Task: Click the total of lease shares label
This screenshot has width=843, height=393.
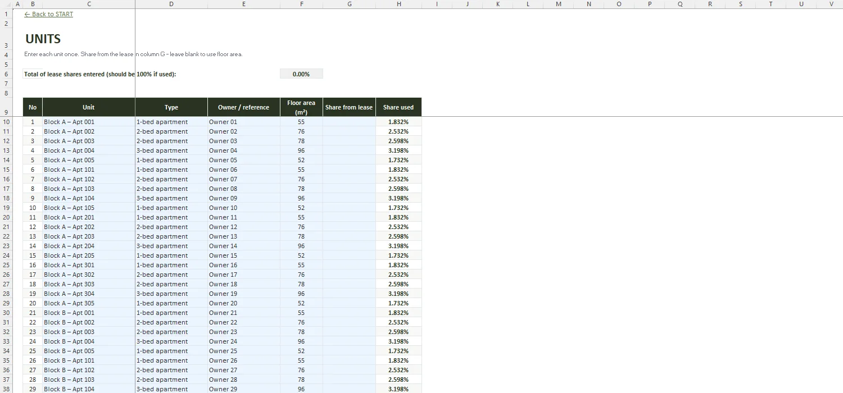Action: [x=100, y=74]
